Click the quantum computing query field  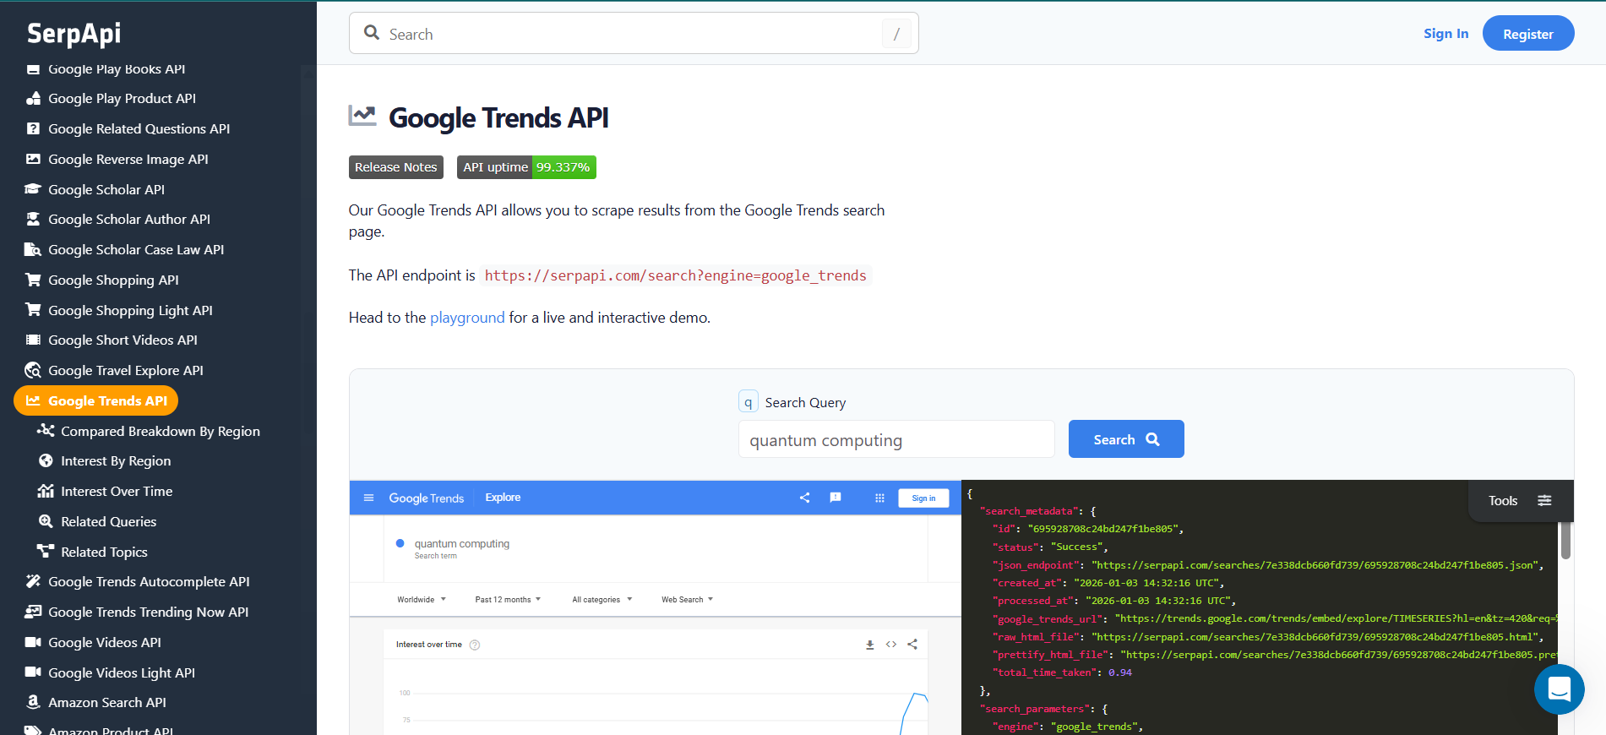coord(896,439)
